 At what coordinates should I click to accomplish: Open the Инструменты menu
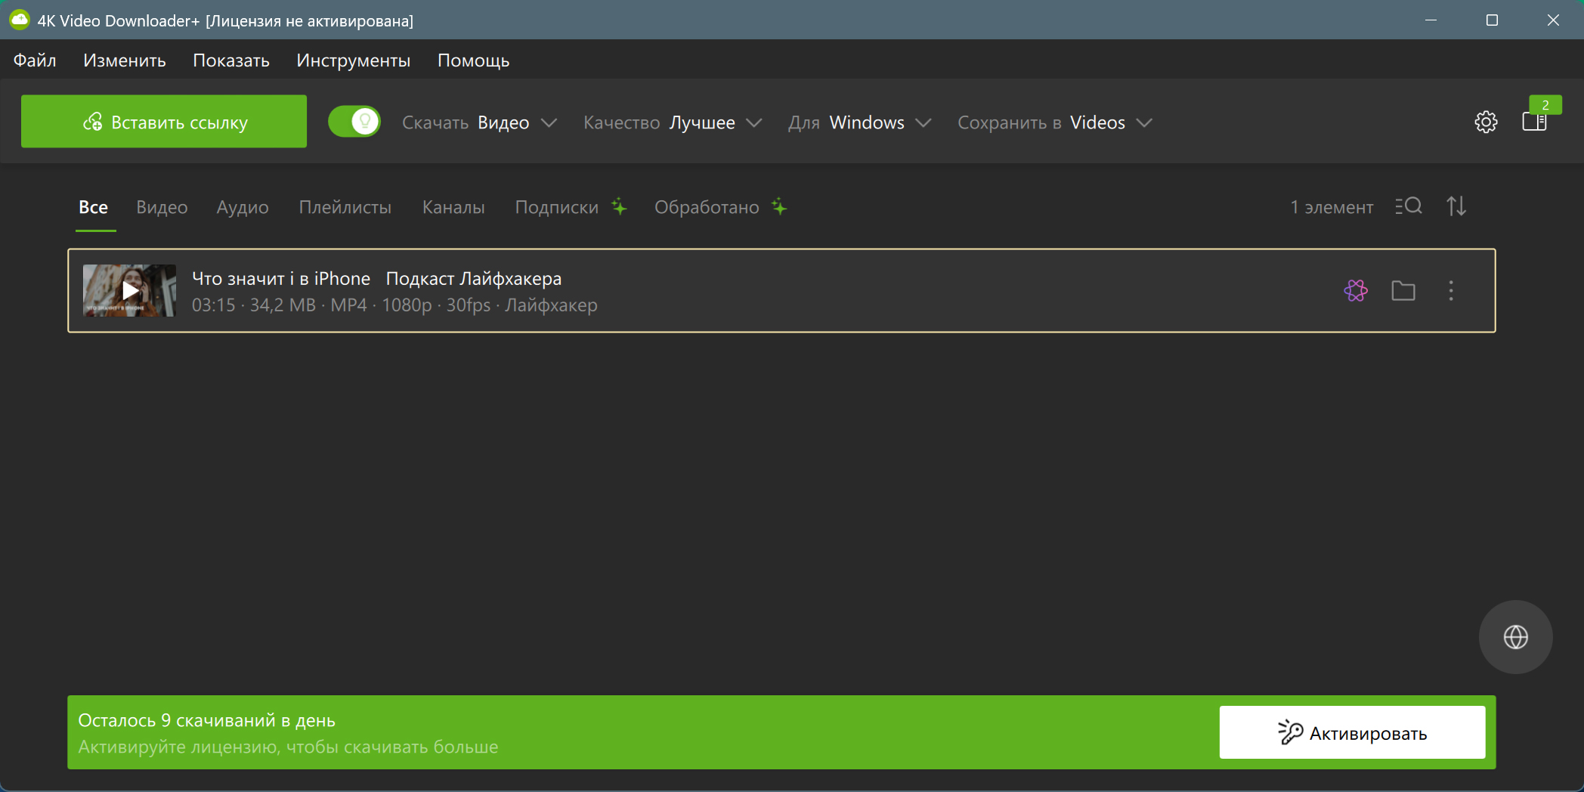coord(354,60)
